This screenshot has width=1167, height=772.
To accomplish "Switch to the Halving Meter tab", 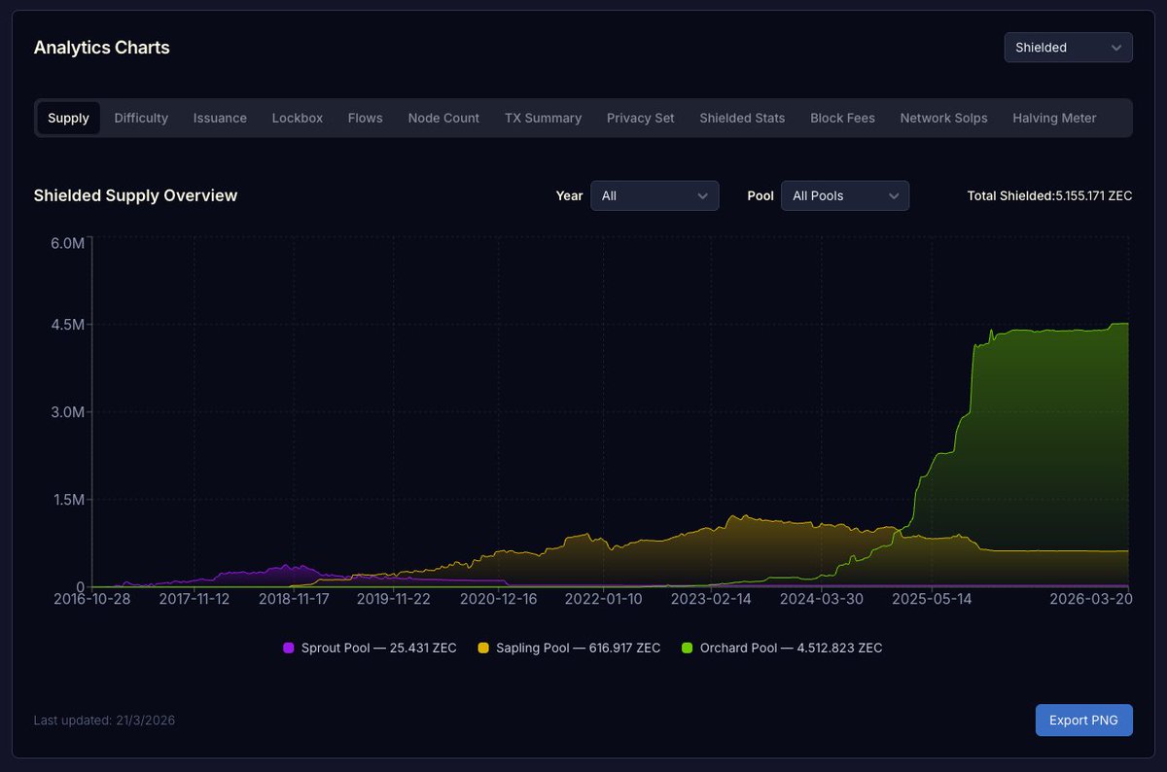I will [x=1054, y=118].
